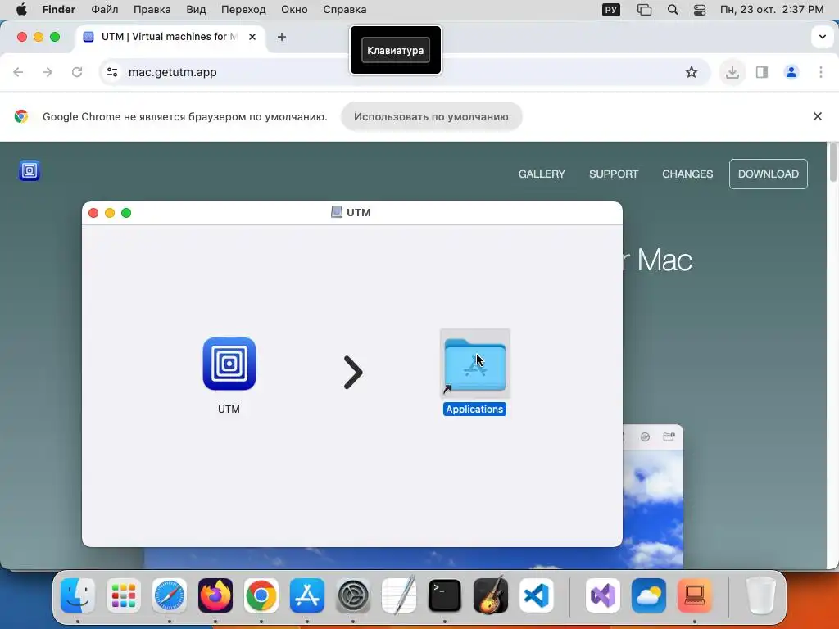Viewport: 839px width, 629px height.
Task: Click the Клавиатура overlay button
Action: point(396,50)
